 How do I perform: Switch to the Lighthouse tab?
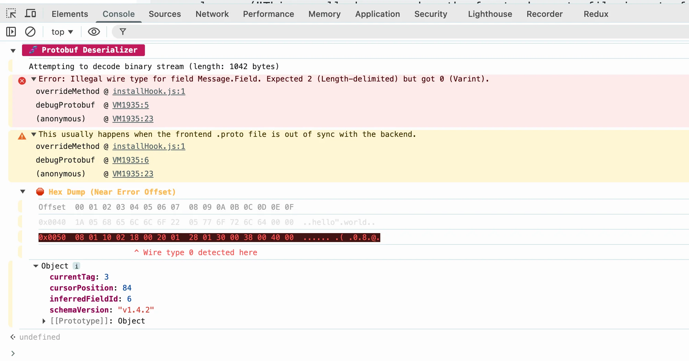coord(490,14)
